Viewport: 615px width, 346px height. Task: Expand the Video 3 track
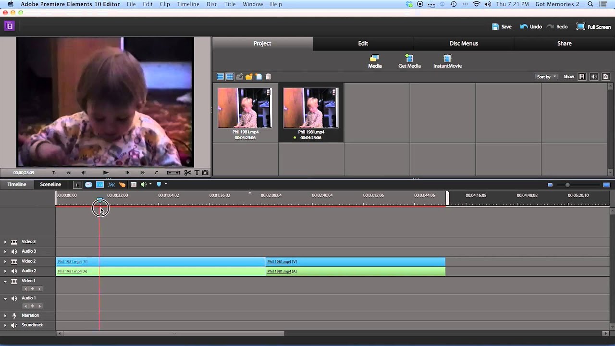tap(5, 242)
